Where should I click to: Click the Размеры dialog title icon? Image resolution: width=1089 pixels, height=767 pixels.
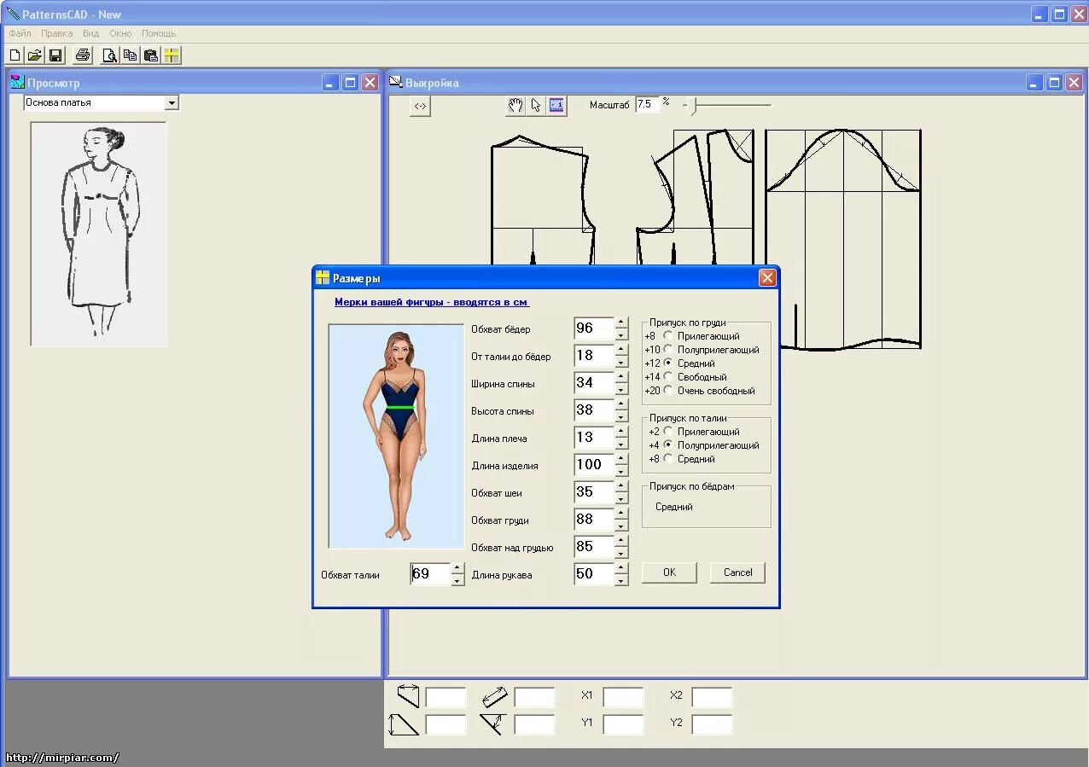click(x=323, y=277)
